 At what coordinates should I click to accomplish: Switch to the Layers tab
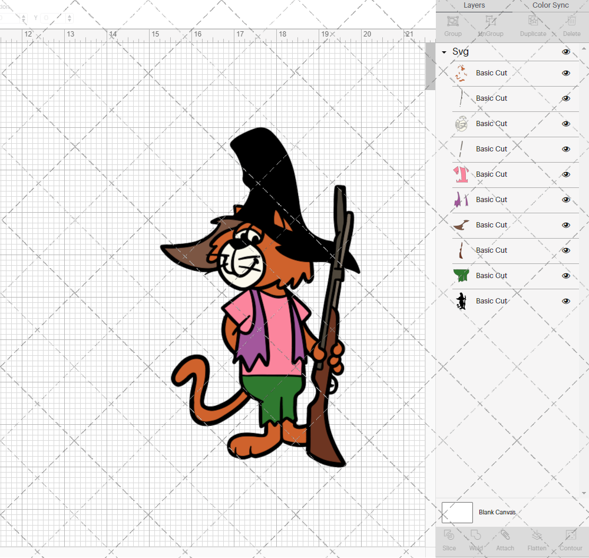coord(474,5)
